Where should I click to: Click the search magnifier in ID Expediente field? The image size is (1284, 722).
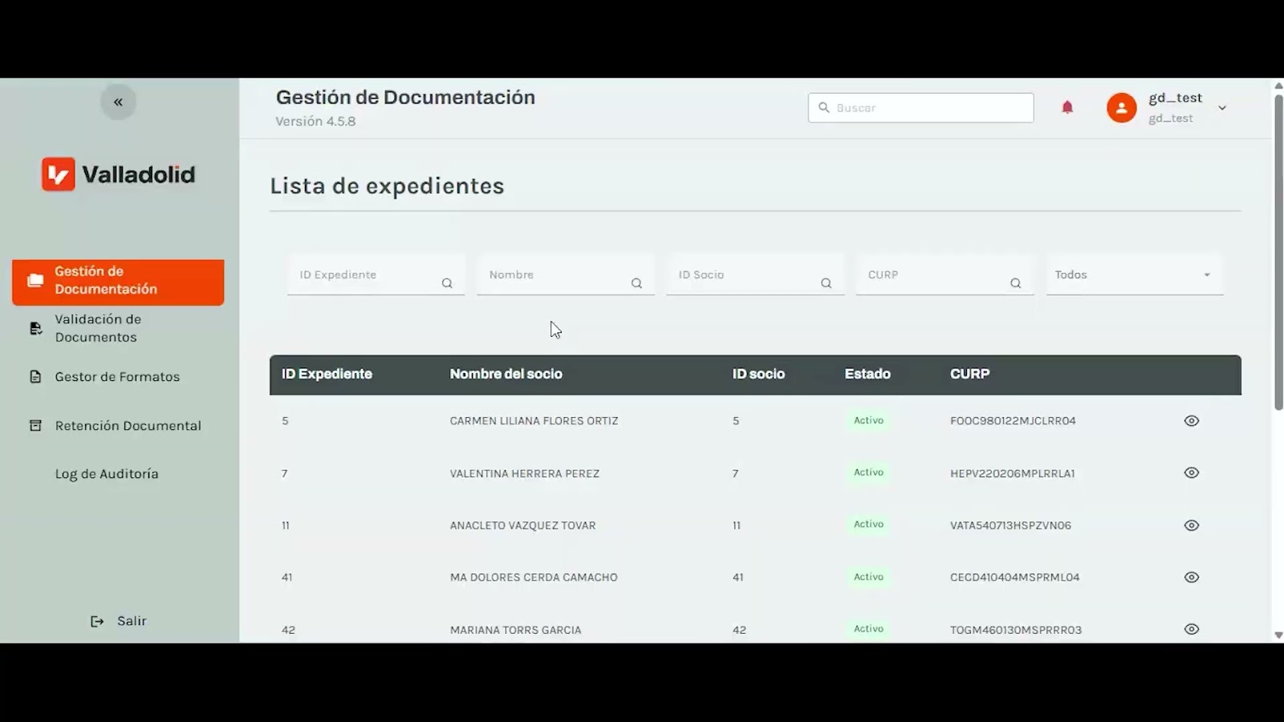pos(447,282)
